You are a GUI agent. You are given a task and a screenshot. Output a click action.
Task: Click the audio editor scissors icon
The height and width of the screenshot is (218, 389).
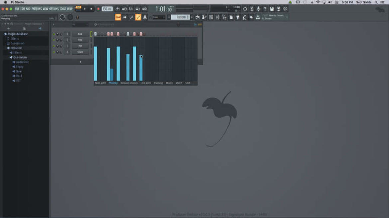pos(252,9)
